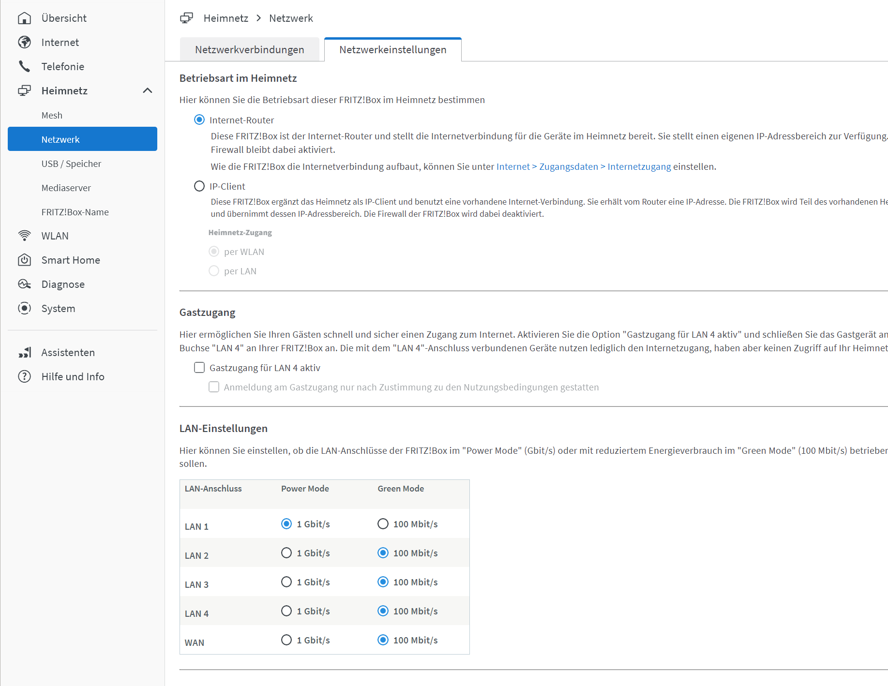The height and width of the screenshot is (686, 888).
Task: Enable Gastzugang für LAN 4 aktiv
Action: click(199, 368)
